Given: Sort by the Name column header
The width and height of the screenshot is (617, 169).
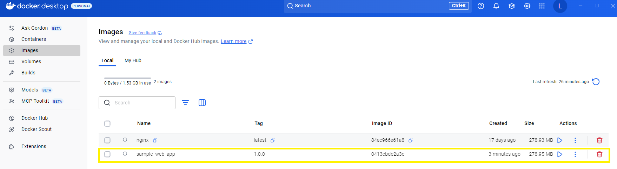Looking at the screenshot, I should [x=144, y=123].
